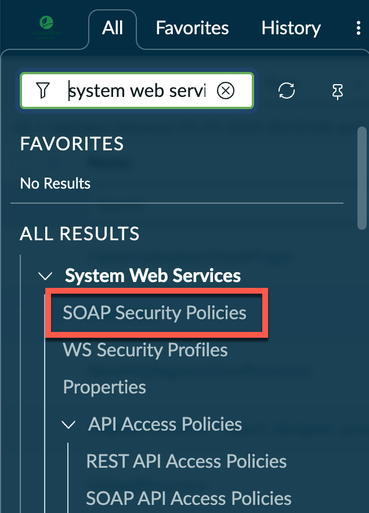Open the three-dot more options menu

point(359,28)
